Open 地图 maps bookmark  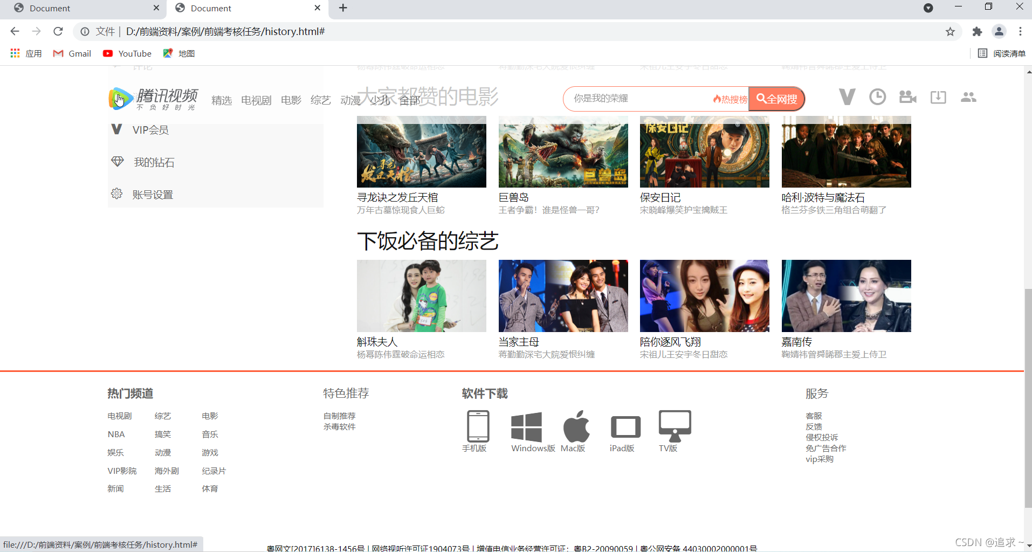click(179, 53)
